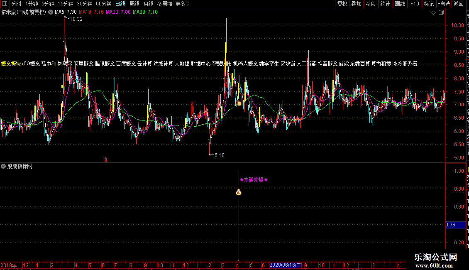The height and width of the screenshot is (270, 469).
Task: Click the 抖音概念 concept sector
Action: tap(327, 64)
